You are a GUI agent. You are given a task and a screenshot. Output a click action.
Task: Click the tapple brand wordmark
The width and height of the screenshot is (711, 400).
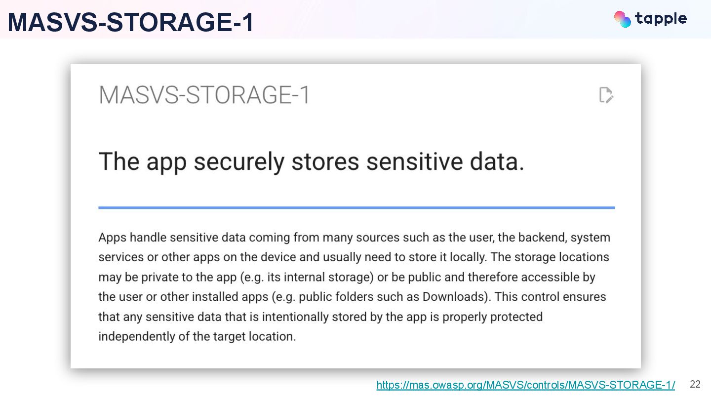click(661, 19)
